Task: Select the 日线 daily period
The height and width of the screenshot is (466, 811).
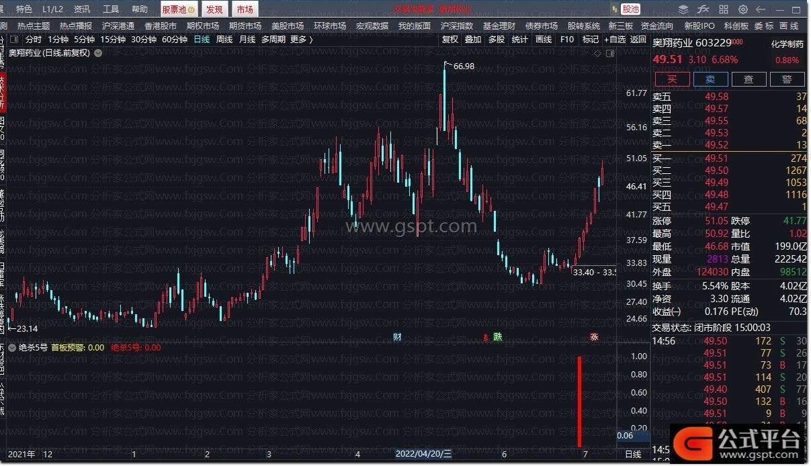Action: point(202,40)
